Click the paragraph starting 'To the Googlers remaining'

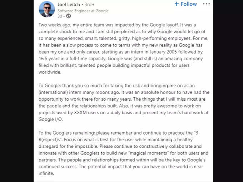click(123, 153)
